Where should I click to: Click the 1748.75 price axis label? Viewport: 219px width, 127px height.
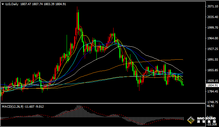(x=213, y=102)
